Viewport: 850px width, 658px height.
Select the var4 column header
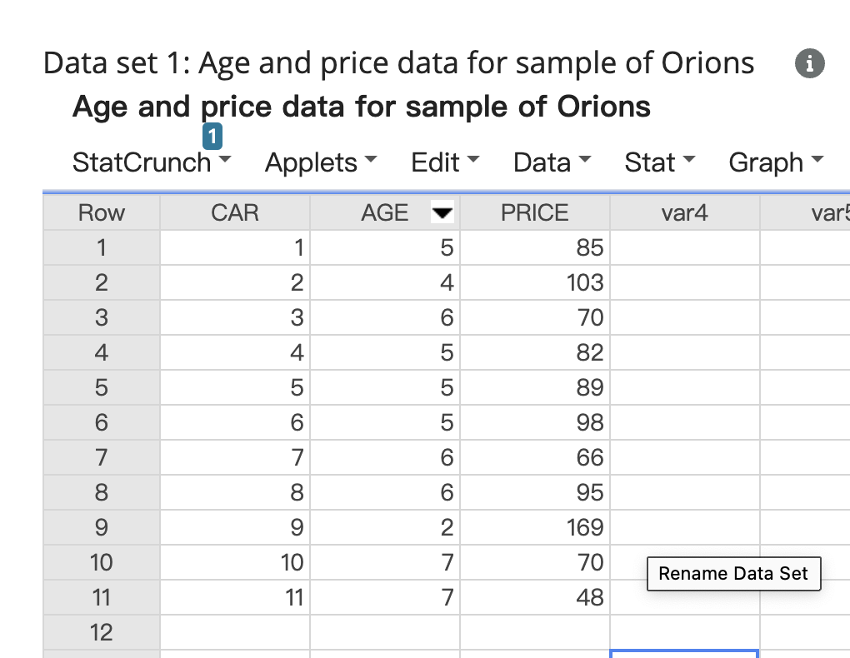coord(685,212)
